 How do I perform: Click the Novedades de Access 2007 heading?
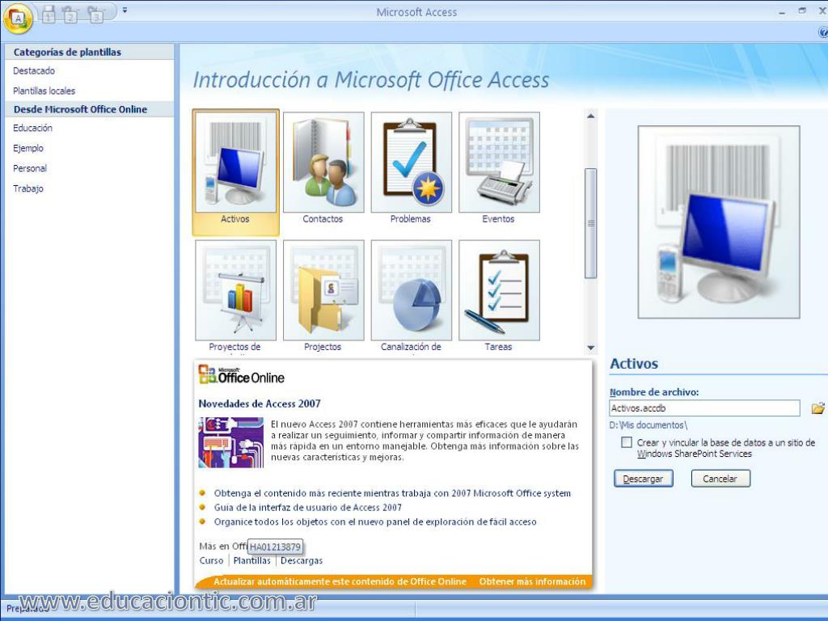[260, 404]
